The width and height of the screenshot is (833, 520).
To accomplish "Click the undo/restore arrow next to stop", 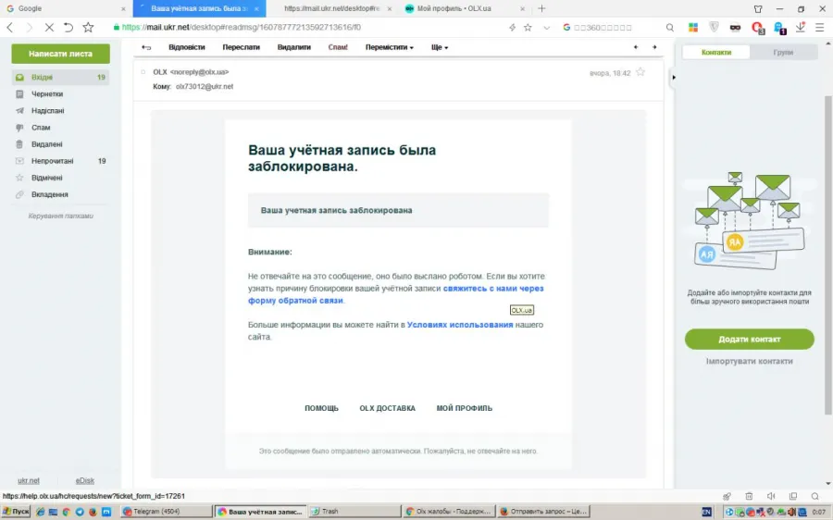I will [x=68, y=27].
